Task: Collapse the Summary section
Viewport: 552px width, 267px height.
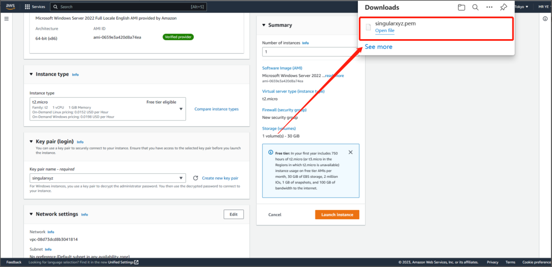Action: 264,25
